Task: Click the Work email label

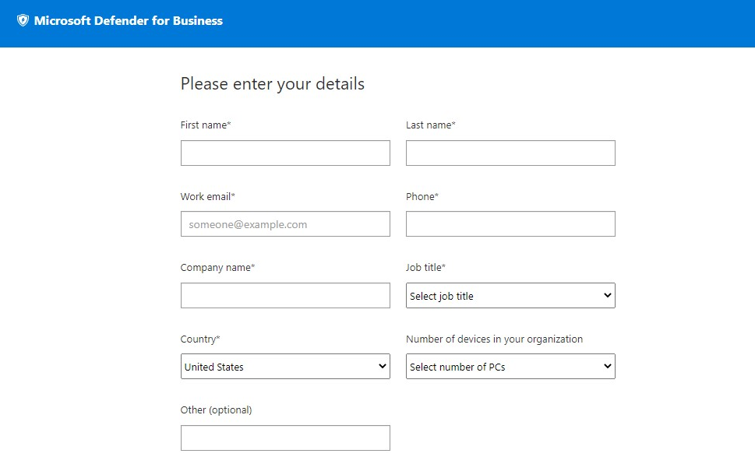Action: (x=207, y=196)
